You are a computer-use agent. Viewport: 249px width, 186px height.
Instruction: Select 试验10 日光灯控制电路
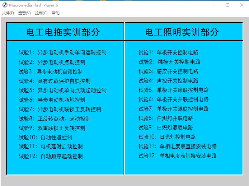(167, 137)
